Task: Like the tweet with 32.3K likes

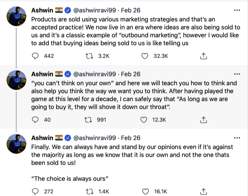Action: coord(145,56)
